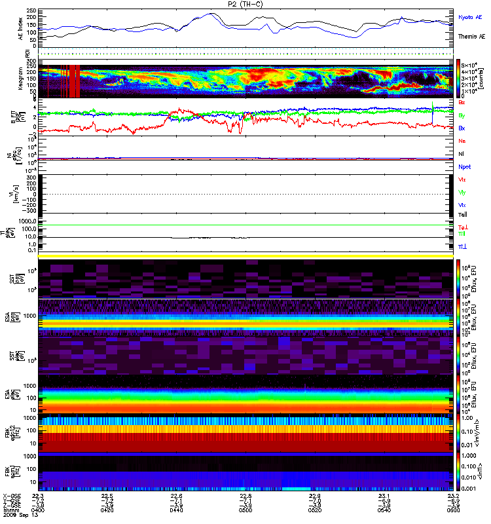Click the 0600 time tick label
Viewport: 491px width, 524px height.
[453, 510]
